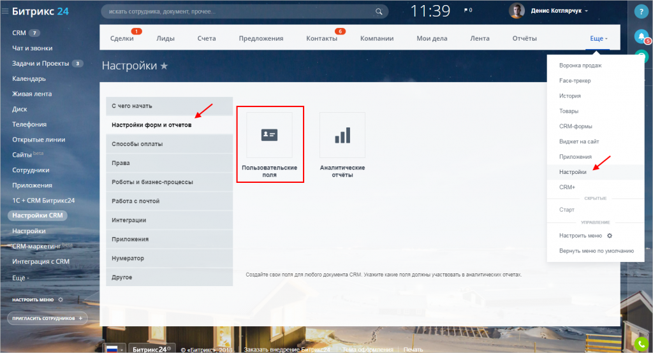Click the Russian flag language selector
Viewport: 653px width, 353px height.
[114, 349]
